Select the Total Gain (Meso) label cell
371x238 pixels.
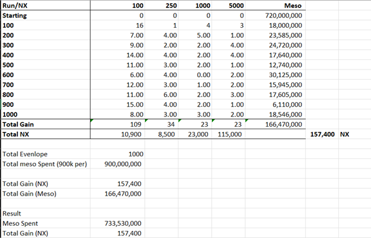[46, 194]
